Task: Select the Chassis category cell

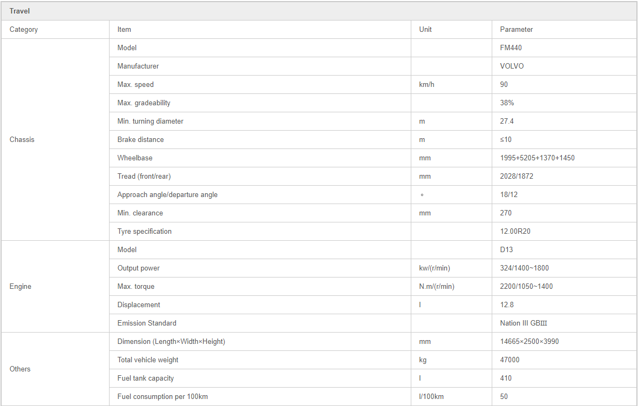Action: pos(56,139)
